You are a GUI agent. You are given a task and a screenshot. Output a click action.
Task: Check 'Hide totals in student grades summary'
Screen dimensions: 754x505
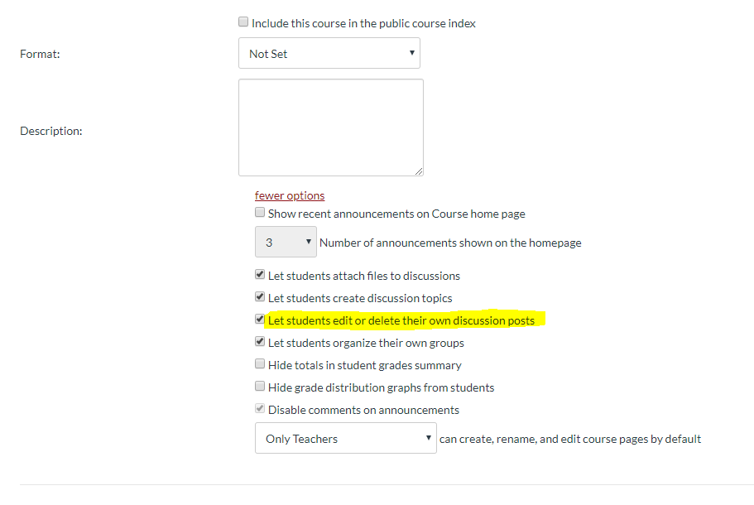pyautogui.click(x=261, y=364)
